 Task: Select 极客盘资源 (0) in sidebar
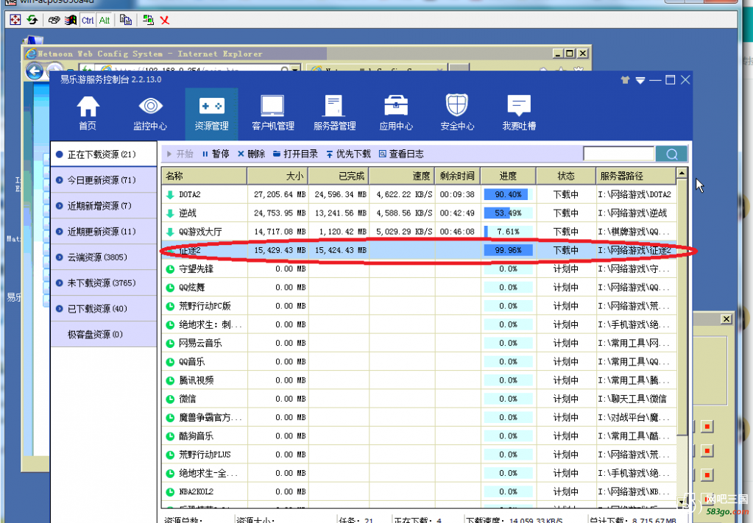coord(104,335)
